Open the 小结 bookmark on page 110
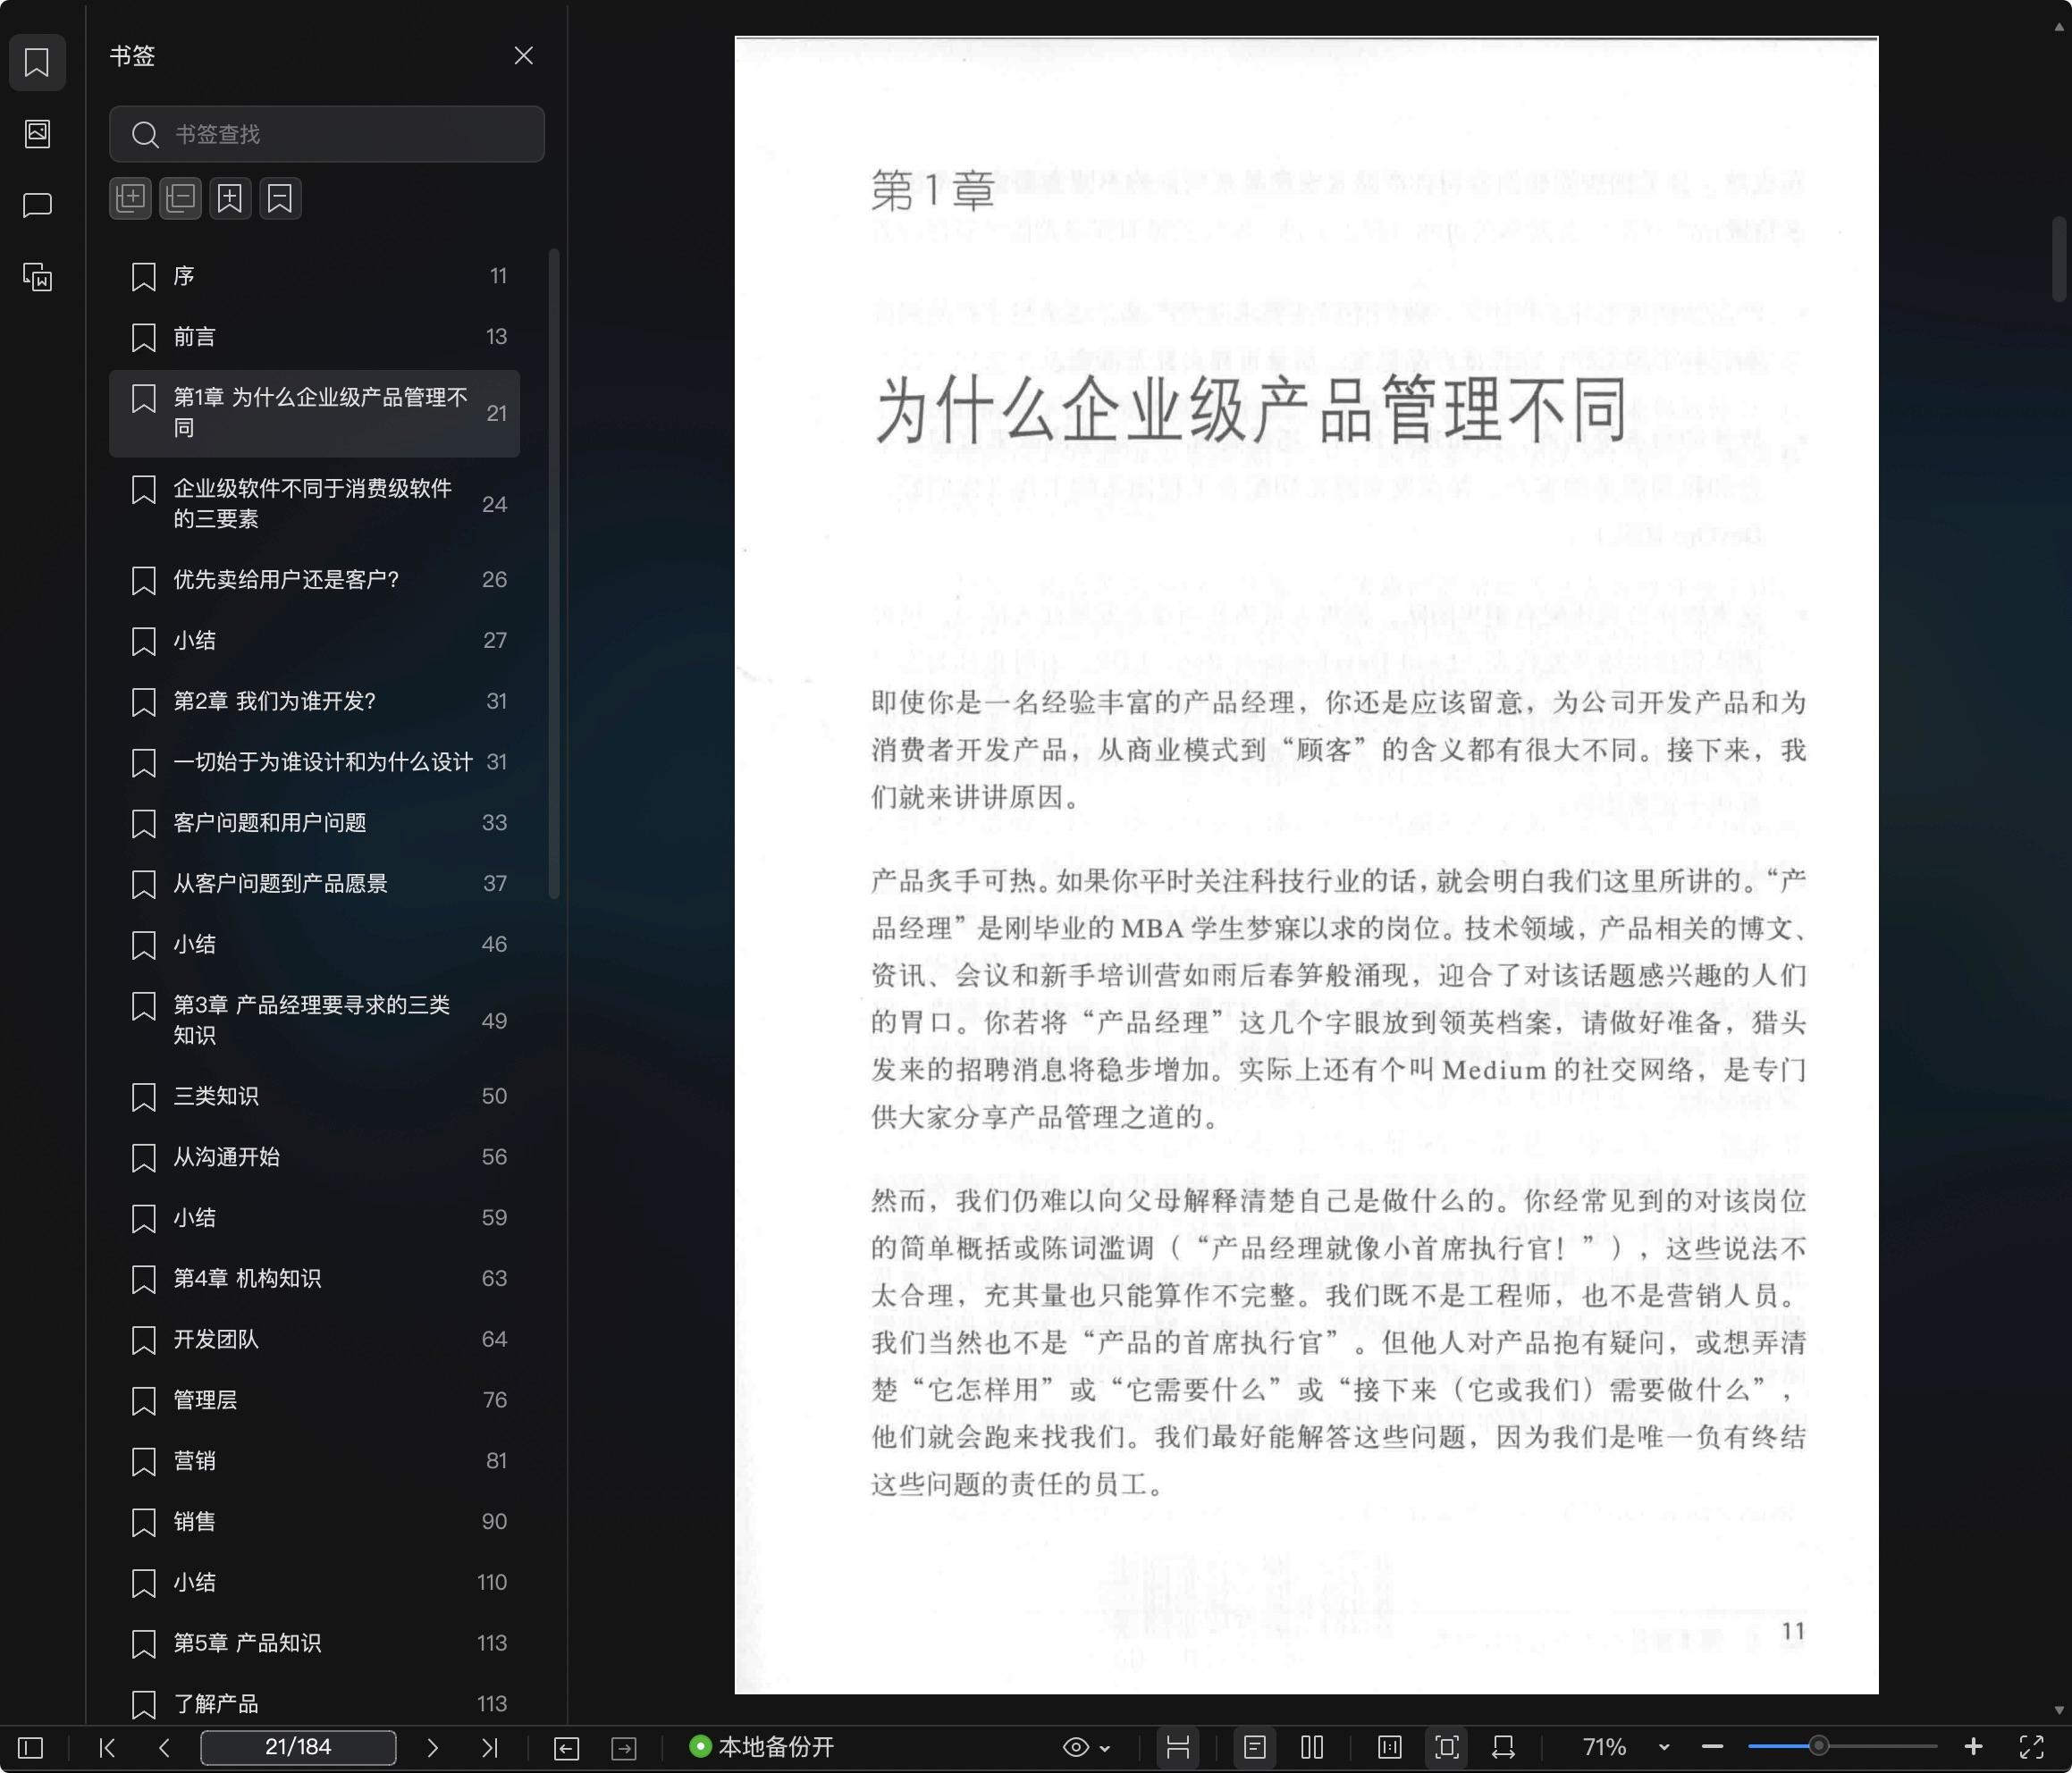The height and width of the screenshot is (1773, 2072). coord(314,1583)
